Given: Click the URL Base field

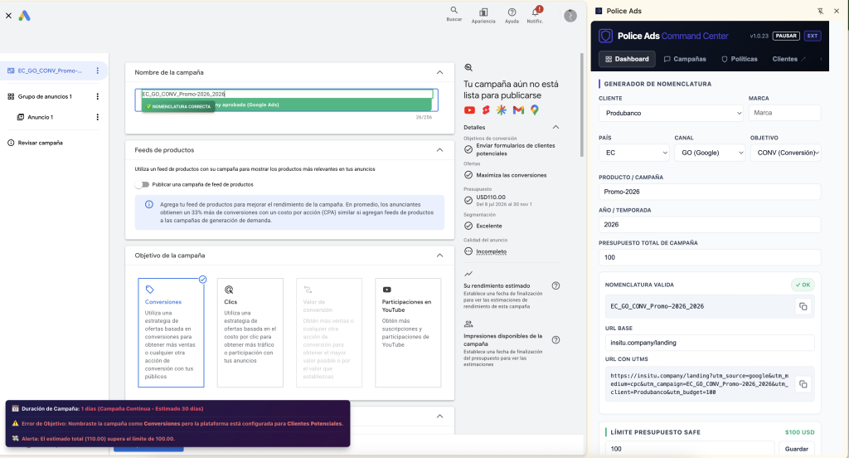Looking at the screenshot, I should tap(710, 343).
